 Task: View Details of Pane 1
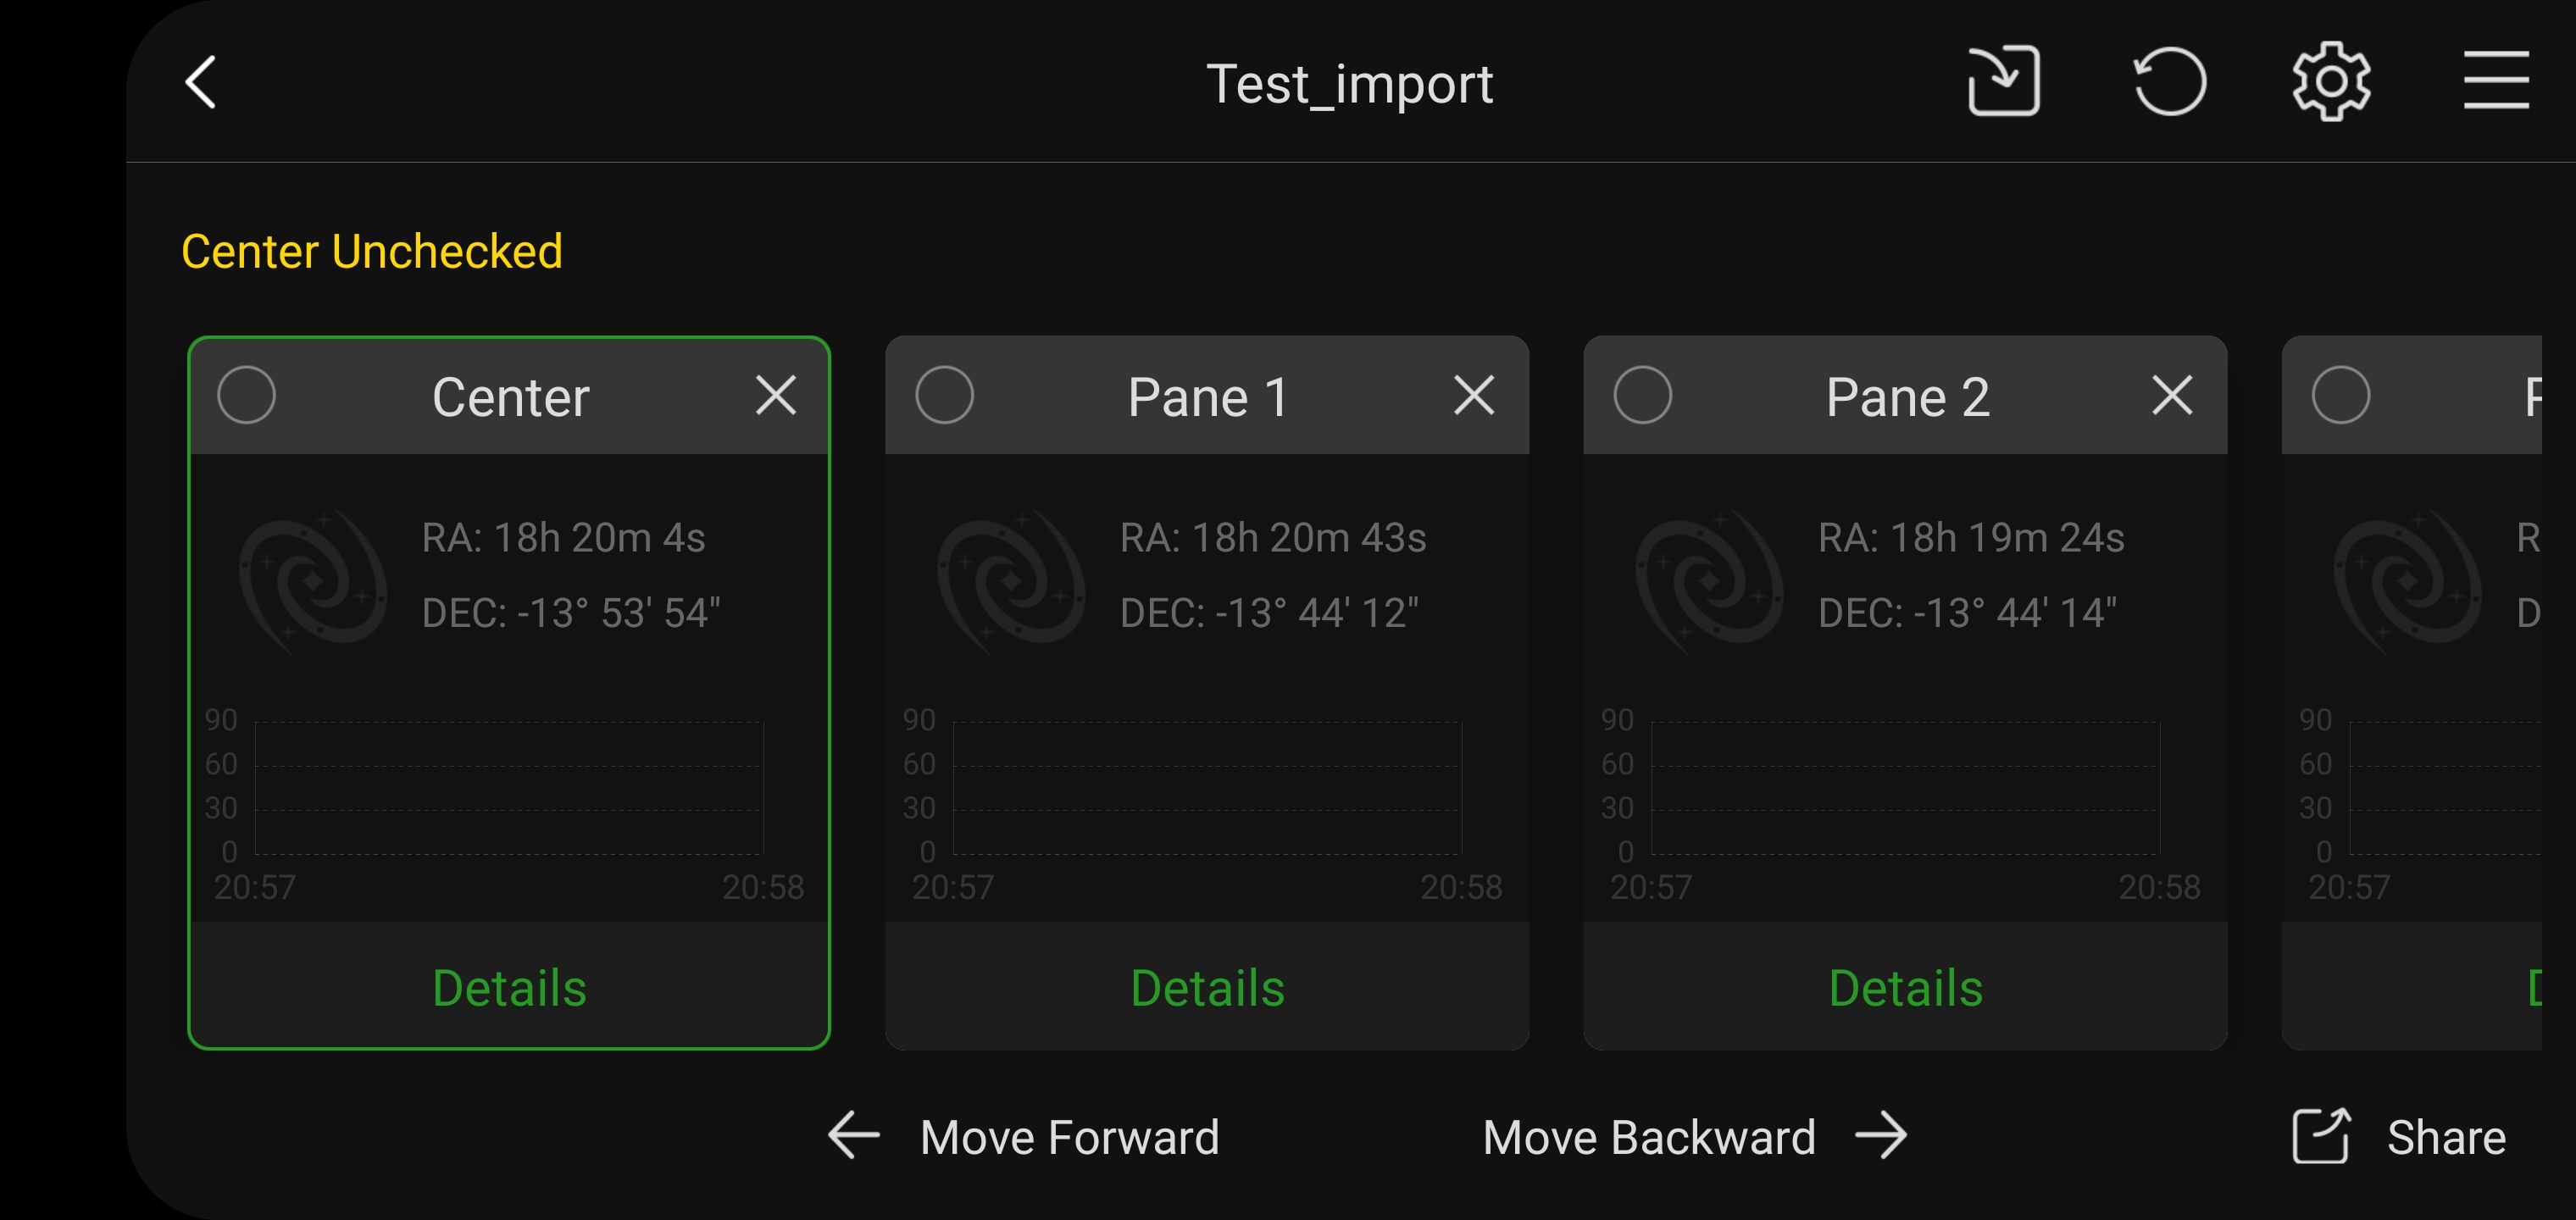click(x=1207, y=988)
